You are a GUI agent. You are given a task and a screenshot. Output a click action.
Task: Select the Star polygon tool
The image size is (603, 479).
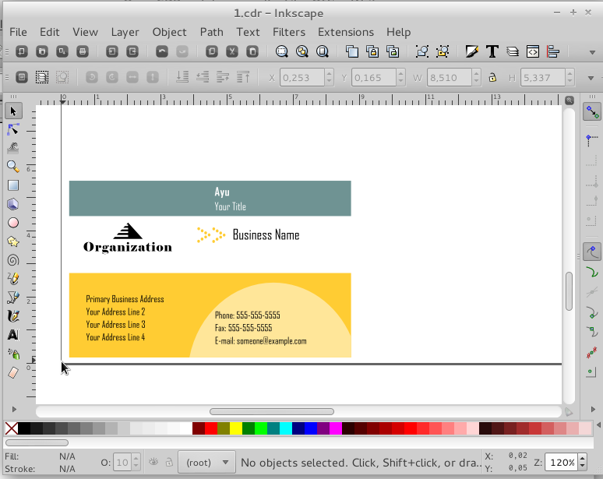click(x=13, y=241)
